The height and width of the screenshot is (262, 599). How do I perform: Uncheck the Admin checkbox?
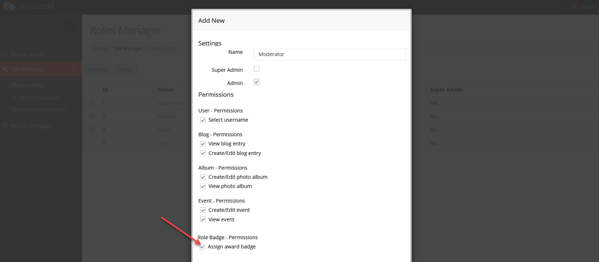pyautogui.click(x=257, y=82)
